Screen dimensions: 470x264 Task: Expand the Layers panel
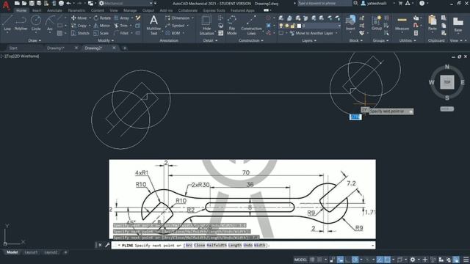(309, 40)
